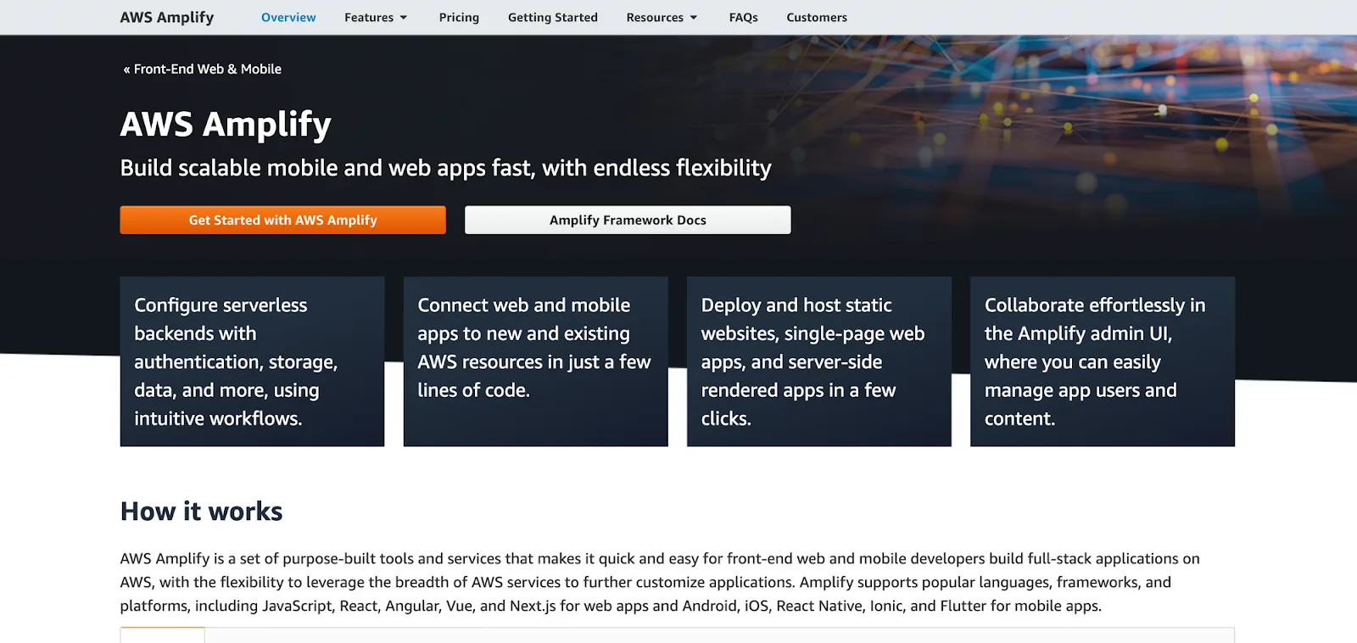The height and width of the screenshot is (643, 1357).
Task: Open the Amplify Framework Docs
Action: [x=628, y=220]
